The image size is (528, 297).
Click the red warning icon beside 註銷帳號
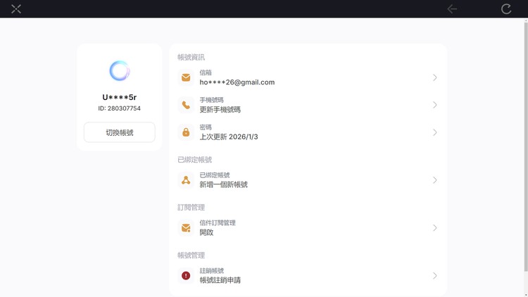click(x=186, y=276)
